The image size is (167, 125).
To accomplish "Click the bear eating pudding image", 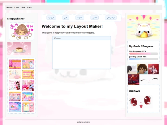I will click(x=143, y=27).
